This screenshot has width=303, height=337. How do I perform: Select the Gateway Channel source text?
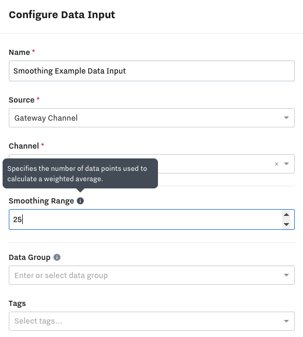coord(46,118)
